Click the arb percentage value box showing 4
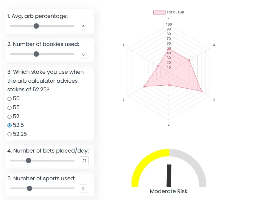The width and height of the screenshot is (256, 200). pos(83,26)
